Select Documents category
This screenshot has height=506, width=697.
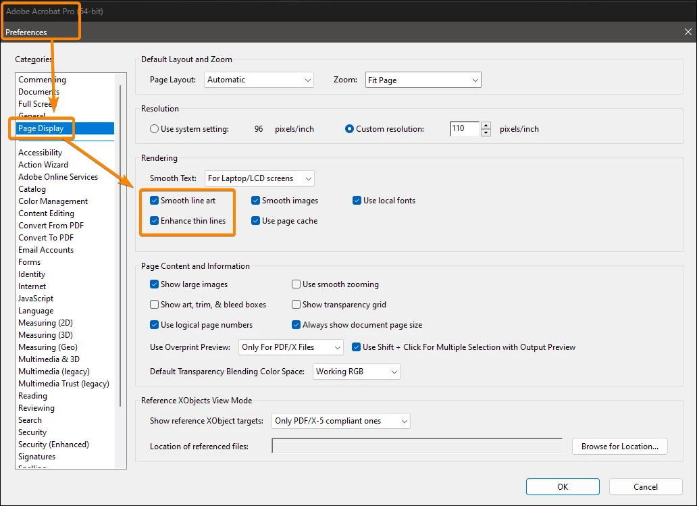click(x=38, y=92)
